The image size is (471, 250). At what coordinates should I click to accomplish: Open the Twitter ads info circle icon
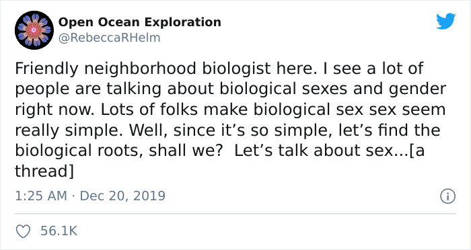(448, 197)
